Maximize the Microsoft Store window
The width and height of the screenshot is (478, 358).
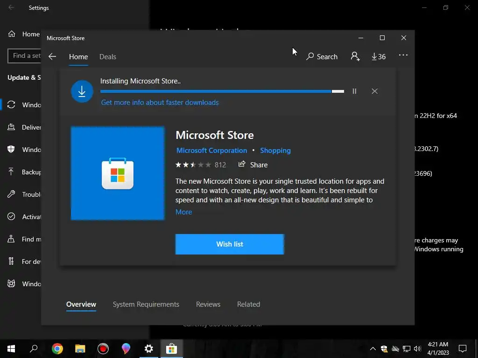click(382, 38)
